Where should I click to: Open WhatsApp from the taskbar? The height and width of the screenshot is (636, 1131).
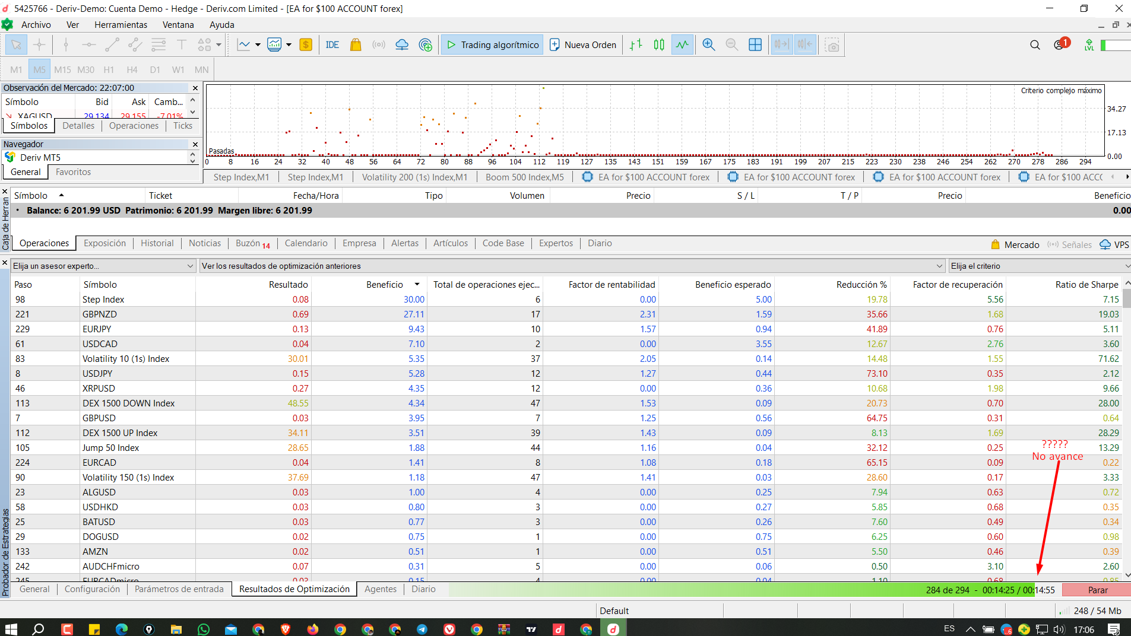tap(204, 629)
